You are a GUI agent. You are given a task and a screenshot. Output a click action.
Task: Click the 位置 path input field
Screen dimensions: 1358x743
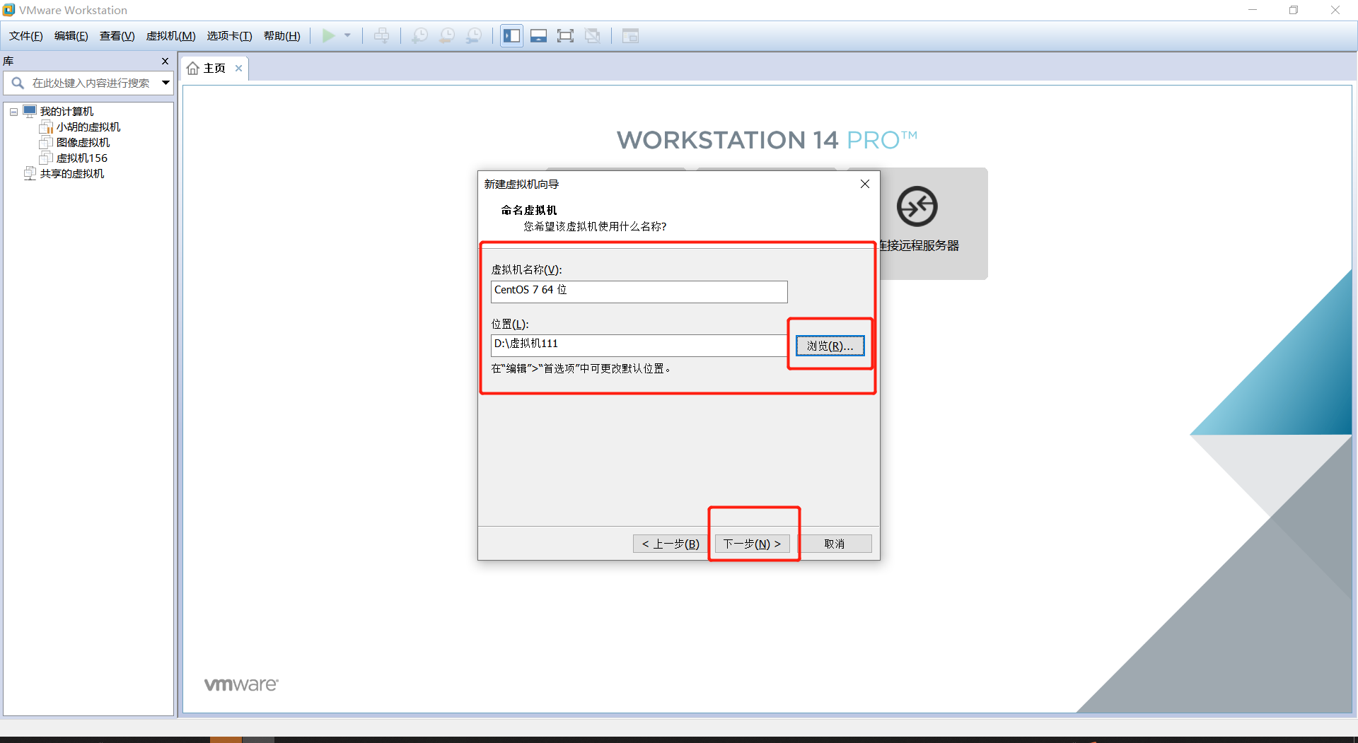[x=639, y=345]
